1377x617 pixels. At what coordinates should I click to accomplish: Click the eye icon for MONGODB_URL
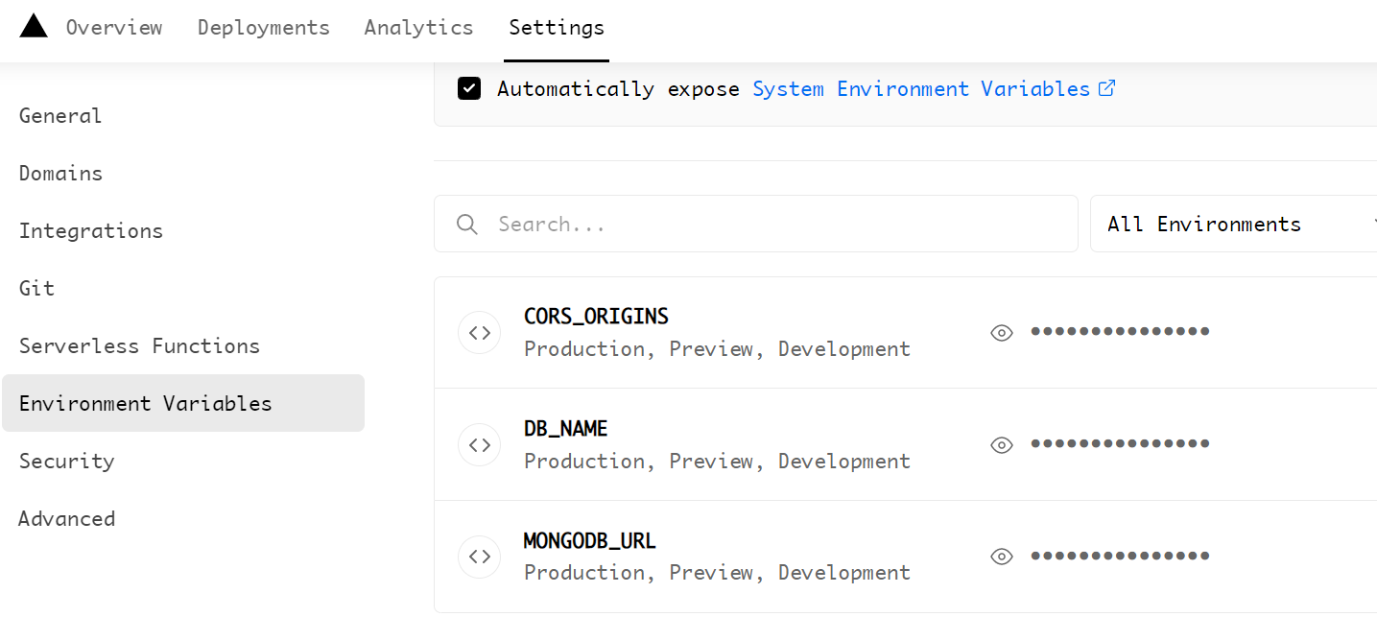pyautogui.click(x=1001, y=556)
